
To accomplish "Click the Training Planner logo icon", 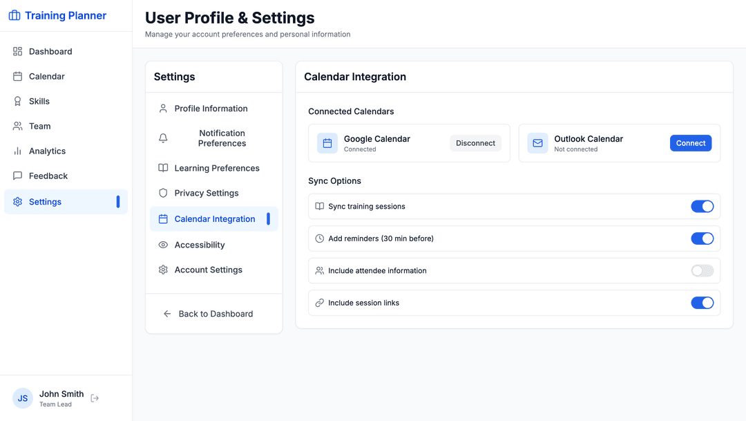I will tap(15, 15).
